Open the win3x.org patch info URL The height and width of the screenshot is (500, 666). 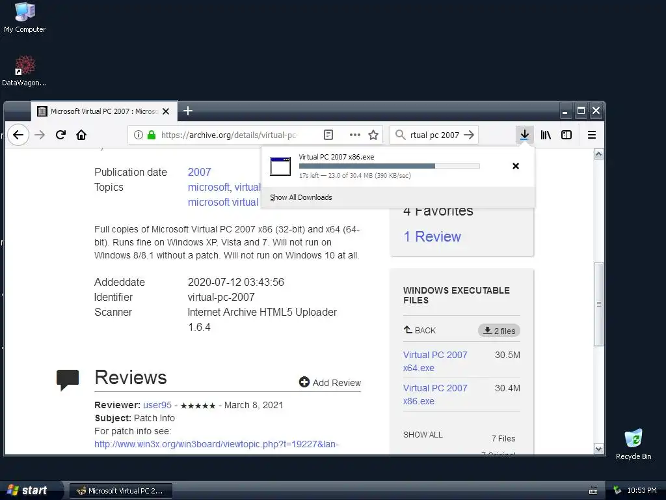pyautogui.click(x=217, y=444)
